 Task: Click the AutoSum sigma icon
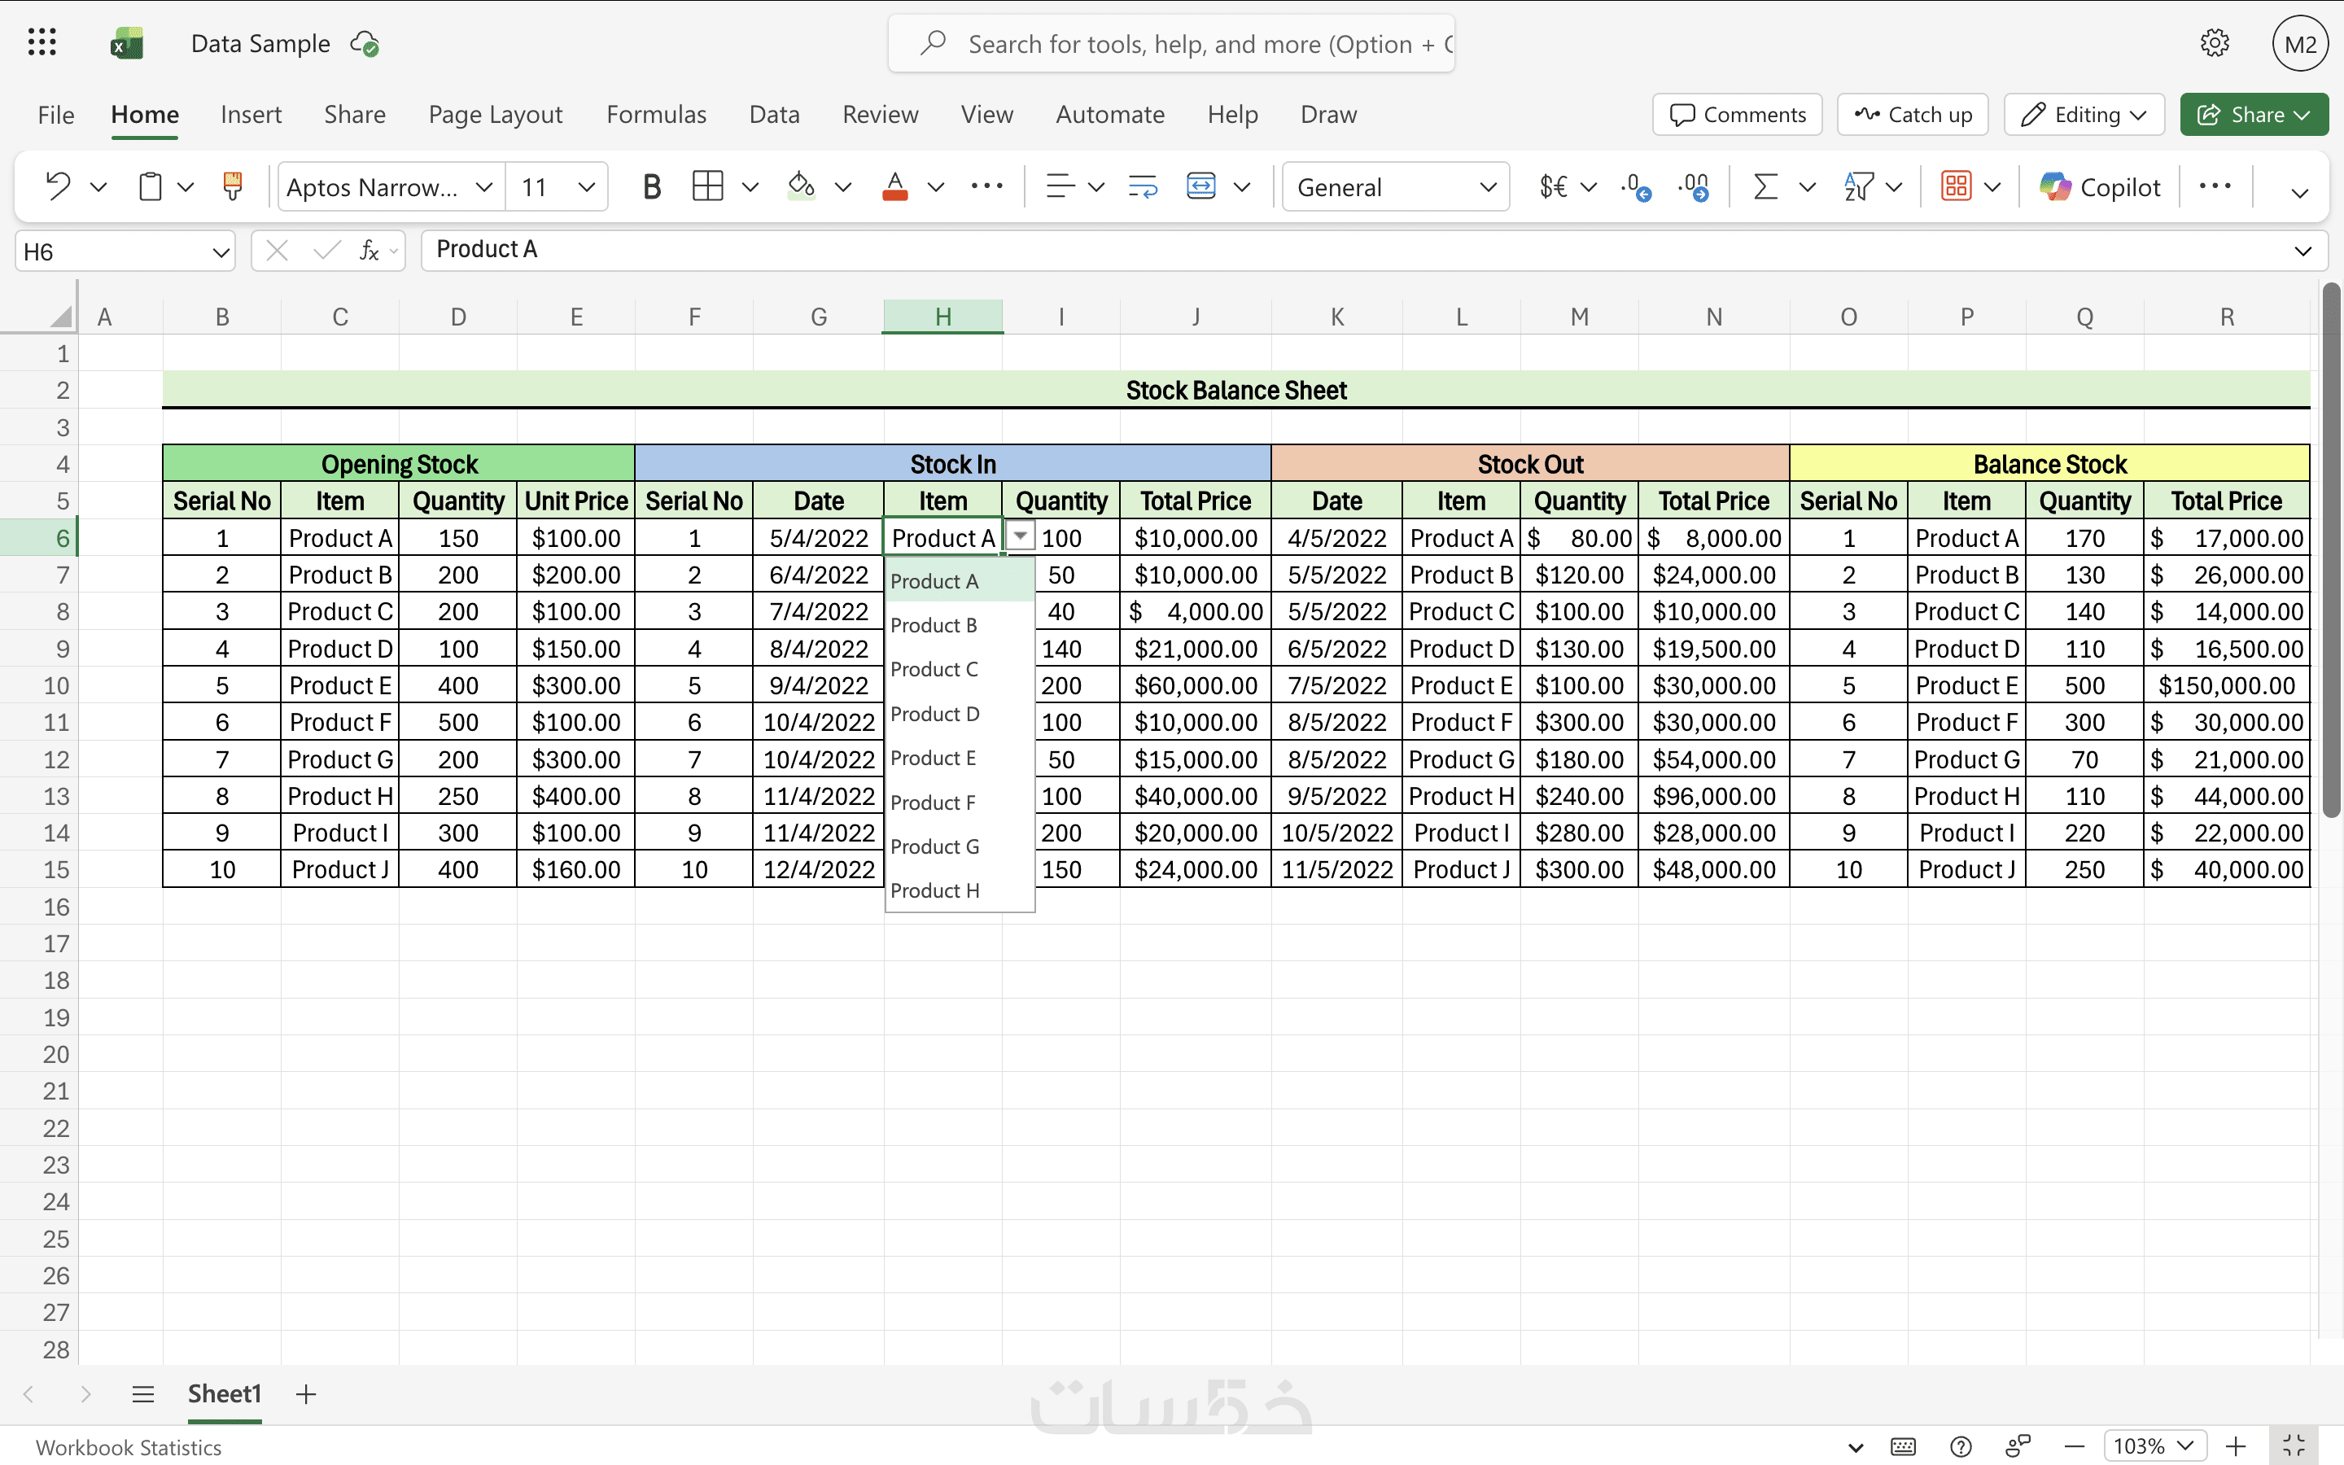pos(1765,186)
